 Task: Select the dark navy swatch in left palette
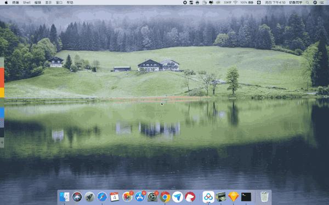[x=2, y=132]
